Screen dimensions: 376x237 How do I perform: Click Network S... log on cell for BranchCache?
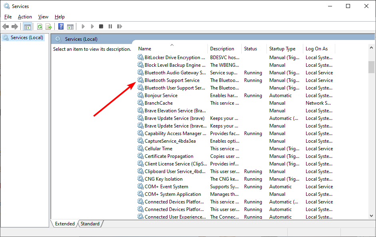click(318, 103)
